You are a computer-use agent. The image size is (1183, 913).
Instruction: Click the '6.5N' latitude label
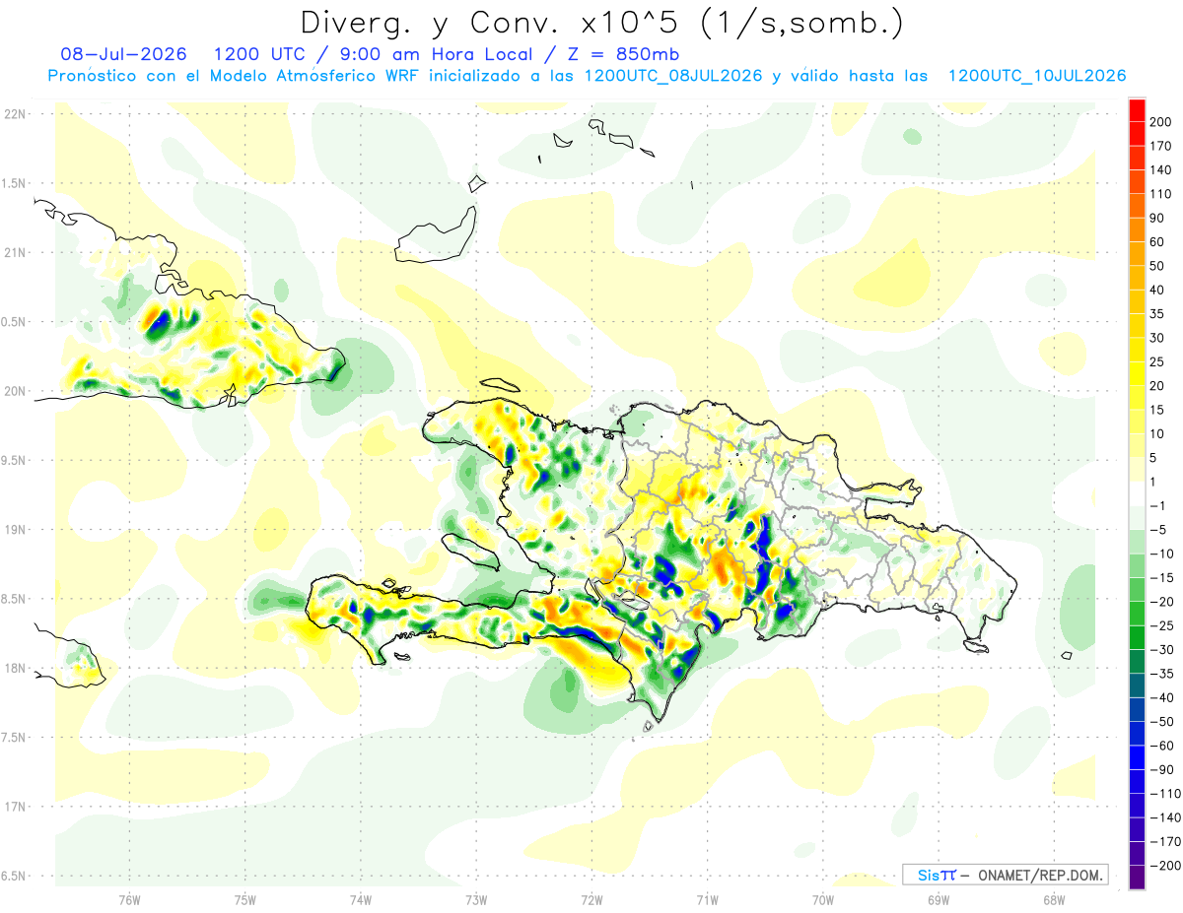[14, 876]
